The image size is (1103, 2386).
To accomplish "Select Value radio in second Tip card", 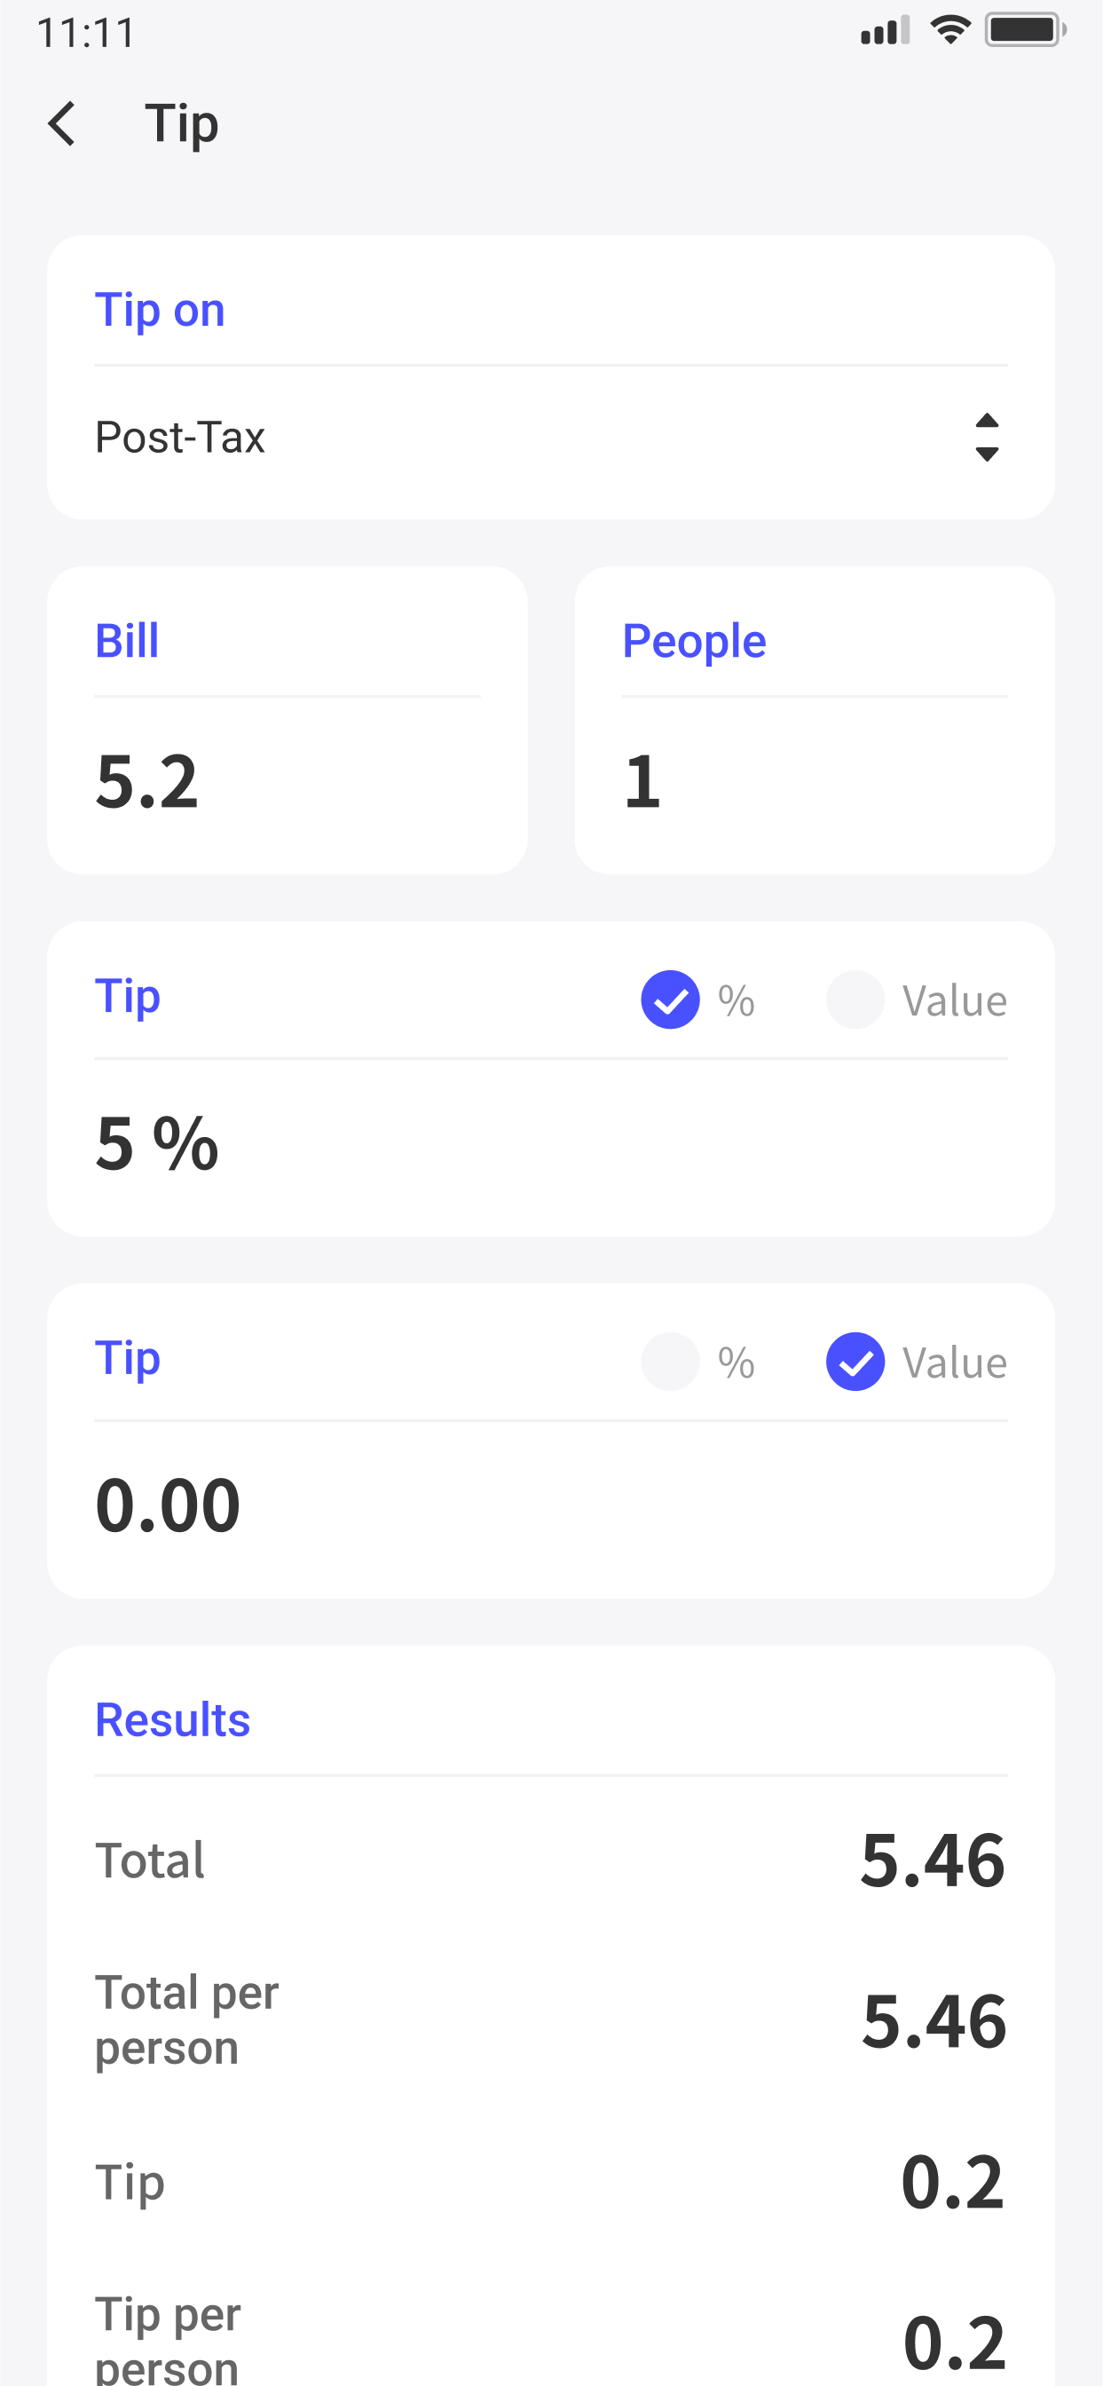I will [x=855, y=1362].
